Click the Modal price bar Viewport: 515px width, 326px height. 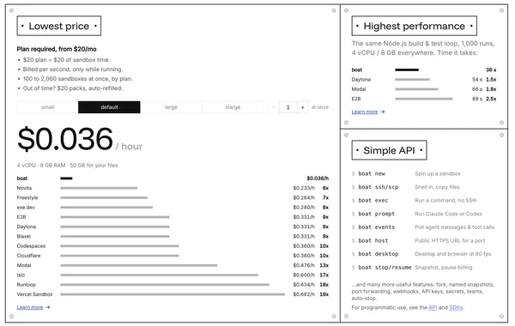(138, 265)
